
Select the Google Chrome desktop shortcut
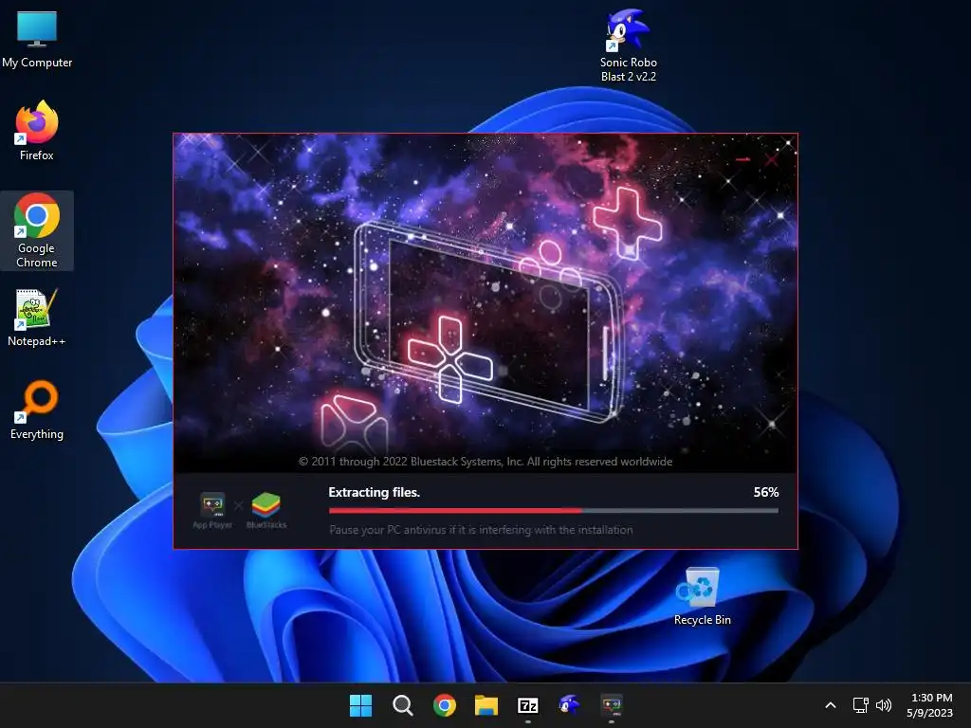click(37, 230)
